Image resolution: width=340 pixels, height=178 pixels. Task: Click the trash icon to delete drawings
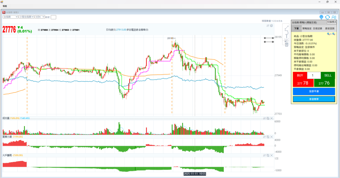[x=286, y=45]
